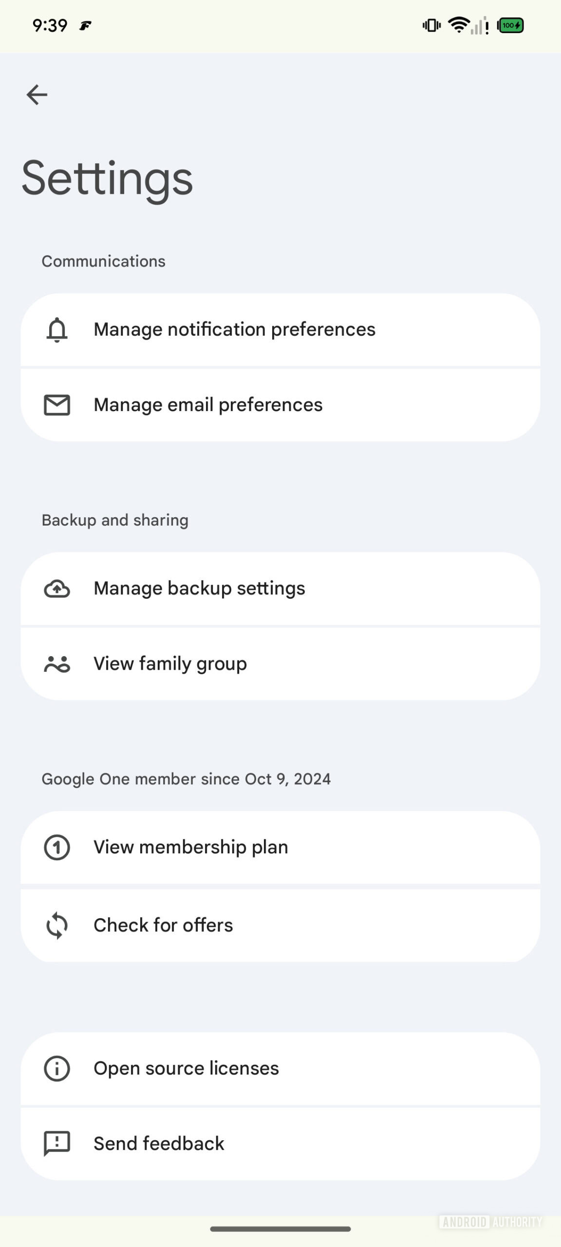Tap the battery indicator in status bar
The height and width of the screenshot is (1247, 561).
point(510,25)
